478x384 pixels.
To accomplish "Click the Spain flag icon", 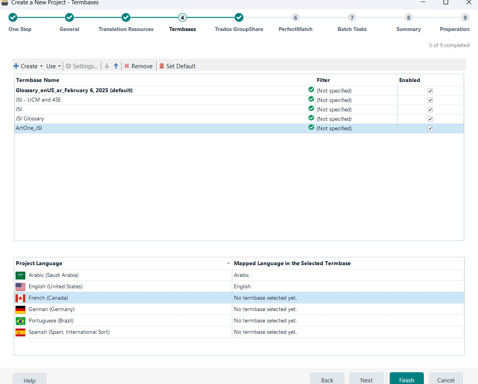I will point(20,332).
